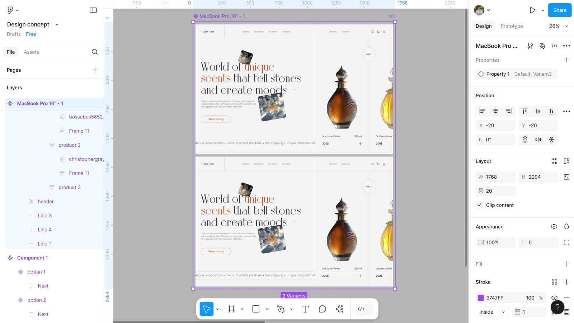Click the Share button
This screenshot has height=323, width=574.
click(559, 10)
